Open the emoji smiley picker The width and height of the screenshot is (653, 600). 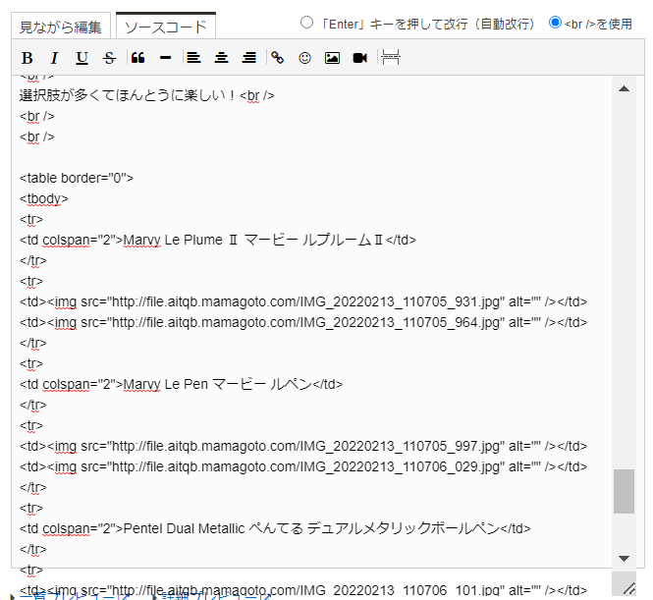(304, 58)
